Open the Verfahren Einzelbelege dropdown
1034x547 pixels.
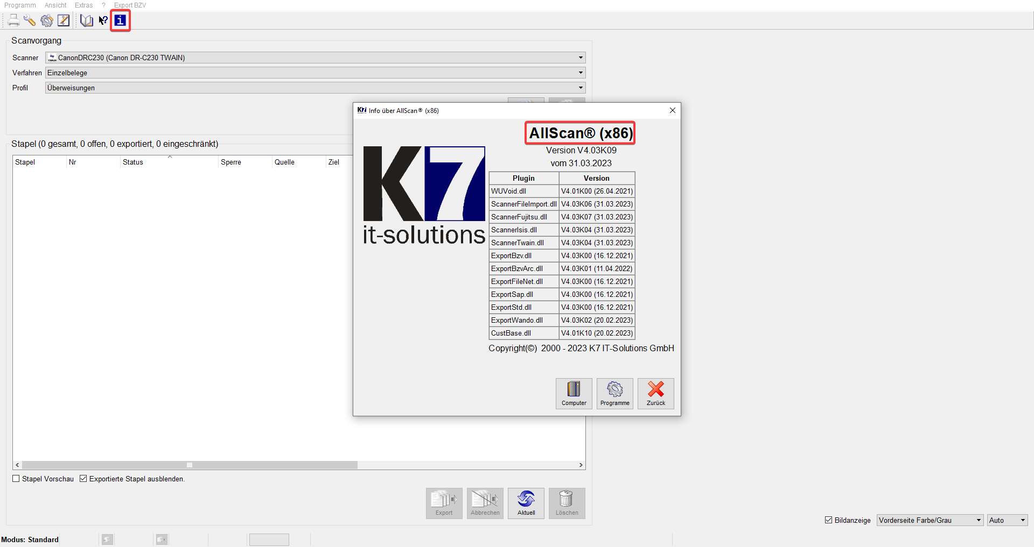pos(315,73)
